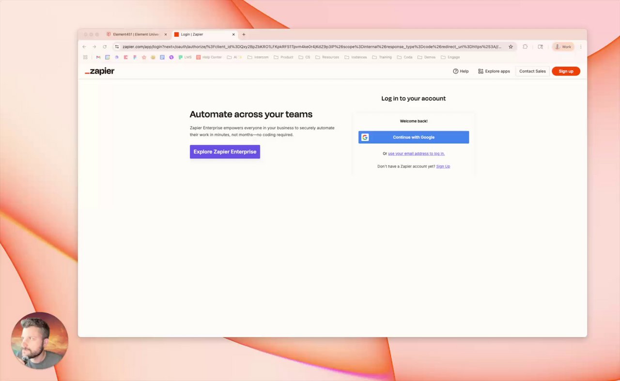Click the 'Welcome back!' text

tap(414, 121)
